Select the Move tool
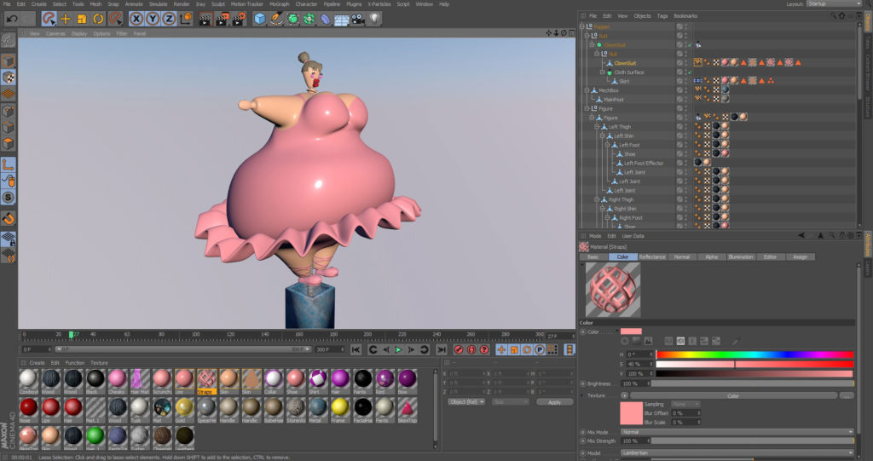This screenshot has height=461, width=873. (65, 19)
